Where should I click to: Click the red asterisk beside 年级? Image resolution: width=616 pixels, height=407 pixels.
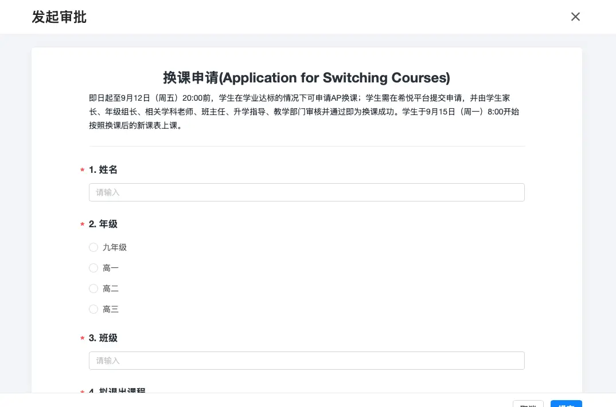pos(83,225)
